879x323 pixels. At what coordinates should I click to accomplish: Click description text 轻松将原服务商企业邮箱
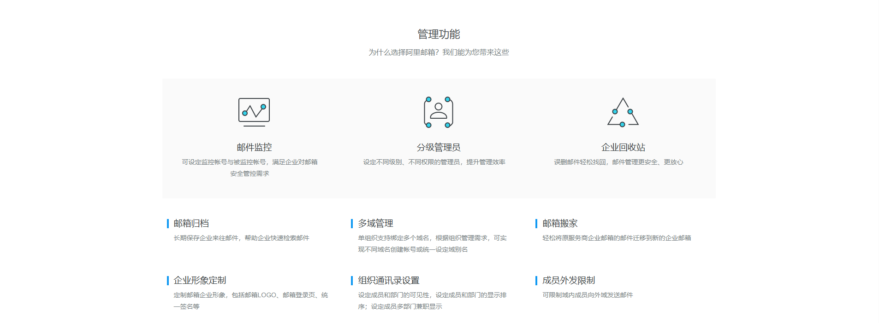(617, 238)
